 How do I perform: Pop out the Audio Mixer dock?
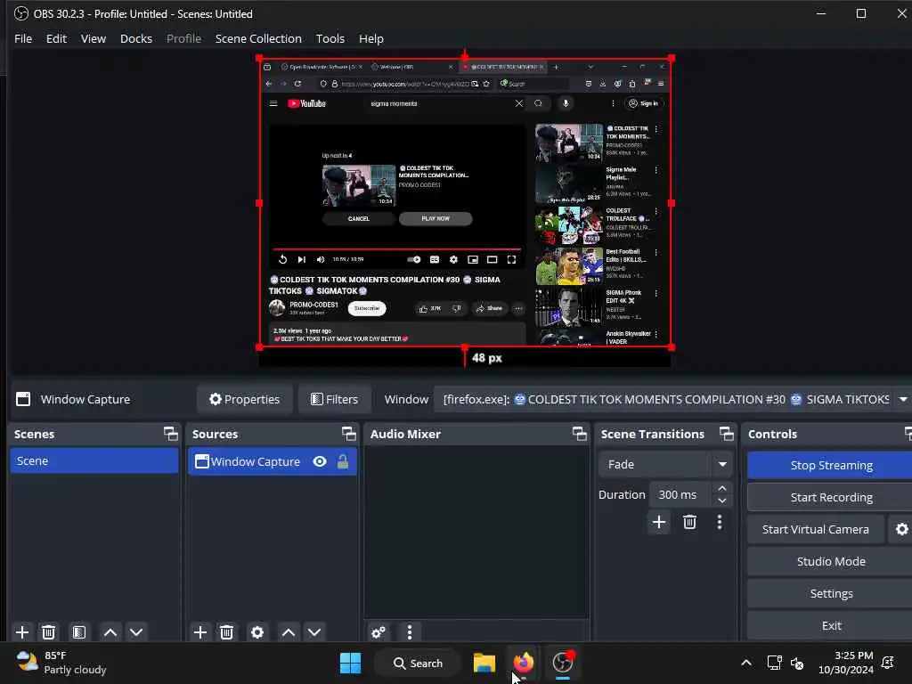click(x=579, y=434)
